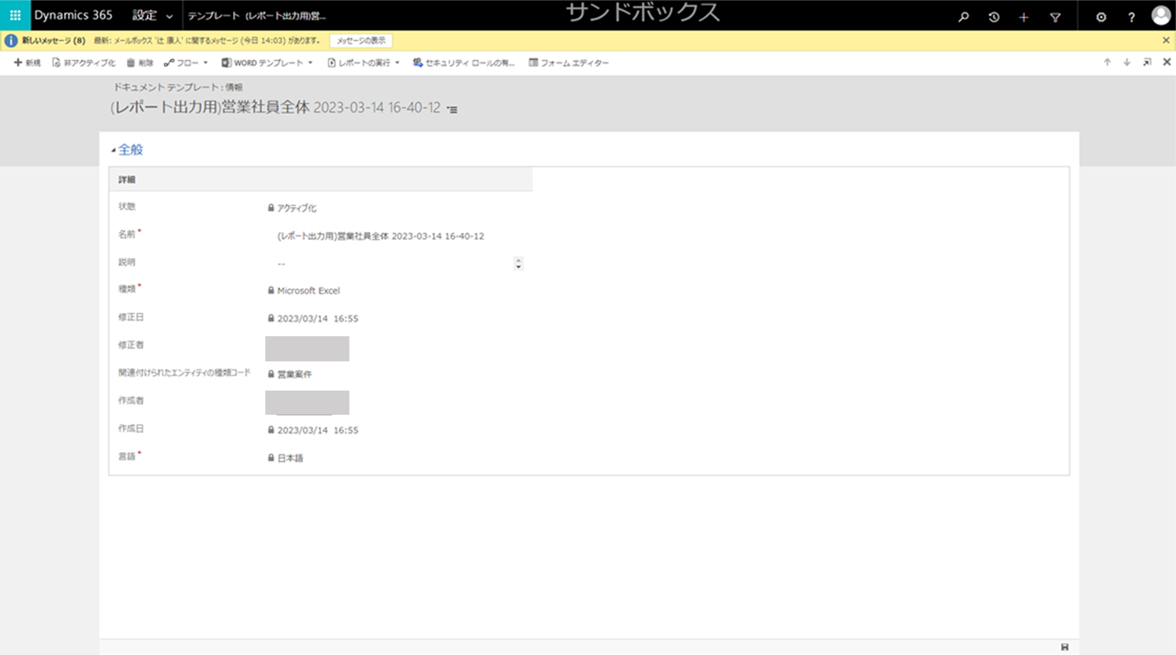Screen dimensions: 1176x655
Task: Click locked 状態 value アクティブ化
Action: tap(297, 208)
